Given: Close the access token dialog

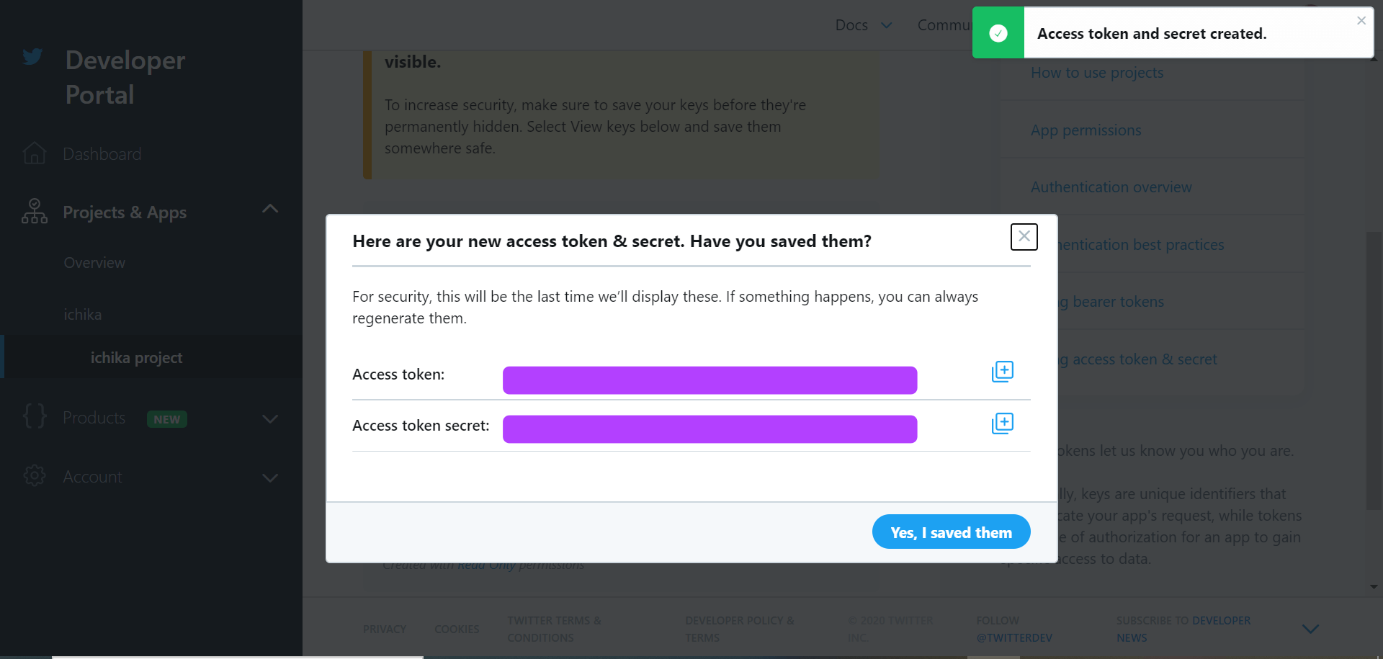Looking at the screenshot, I should click(x=1024, y=237).
